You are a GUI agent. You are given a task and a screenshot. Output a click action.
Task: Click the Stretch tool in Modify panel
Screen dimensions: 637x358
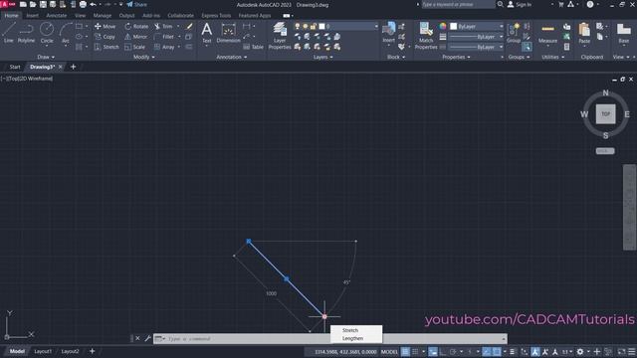(x=106, y=47)
